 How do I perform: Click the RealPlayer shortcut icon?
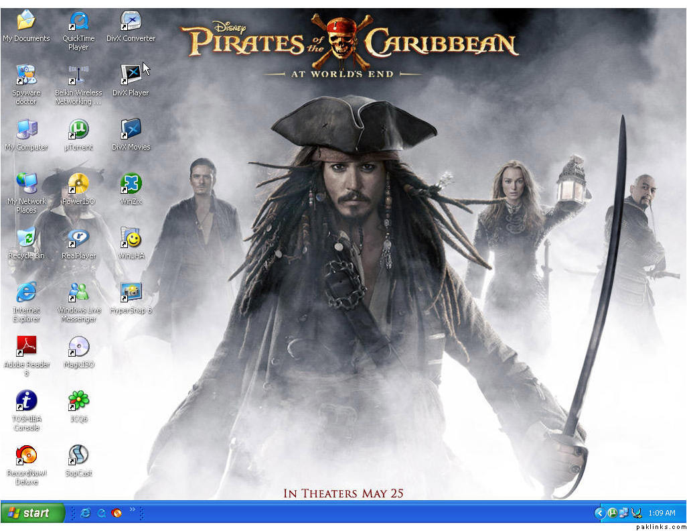click(x=78, y=238)
